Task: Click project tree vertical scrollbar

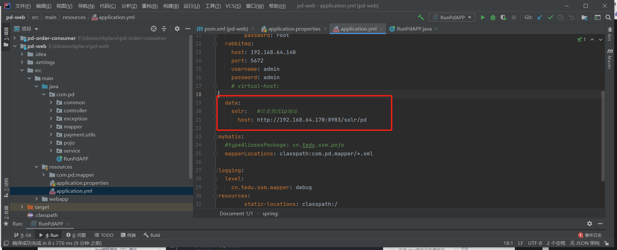Action: pyautogui.click(x=191, y=106)
